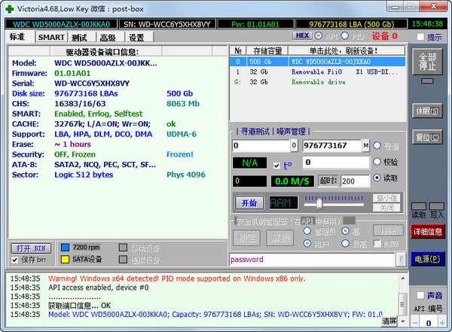
Task: Open the advanced (高级) tab
Action: (108, 37)
